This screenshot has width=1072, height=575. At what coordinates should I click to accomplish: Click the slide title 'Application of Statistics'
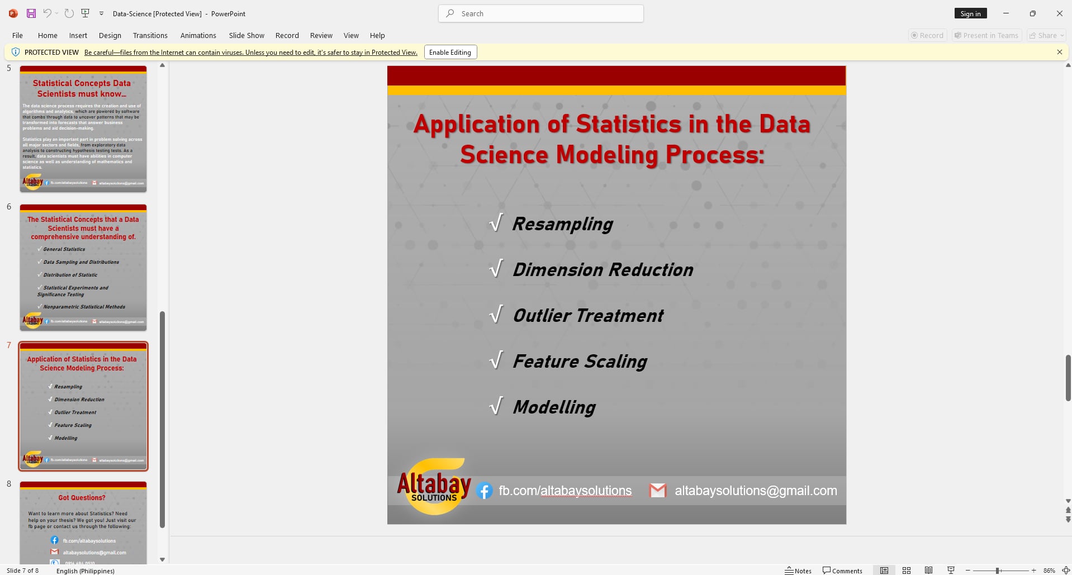point(612,139)
